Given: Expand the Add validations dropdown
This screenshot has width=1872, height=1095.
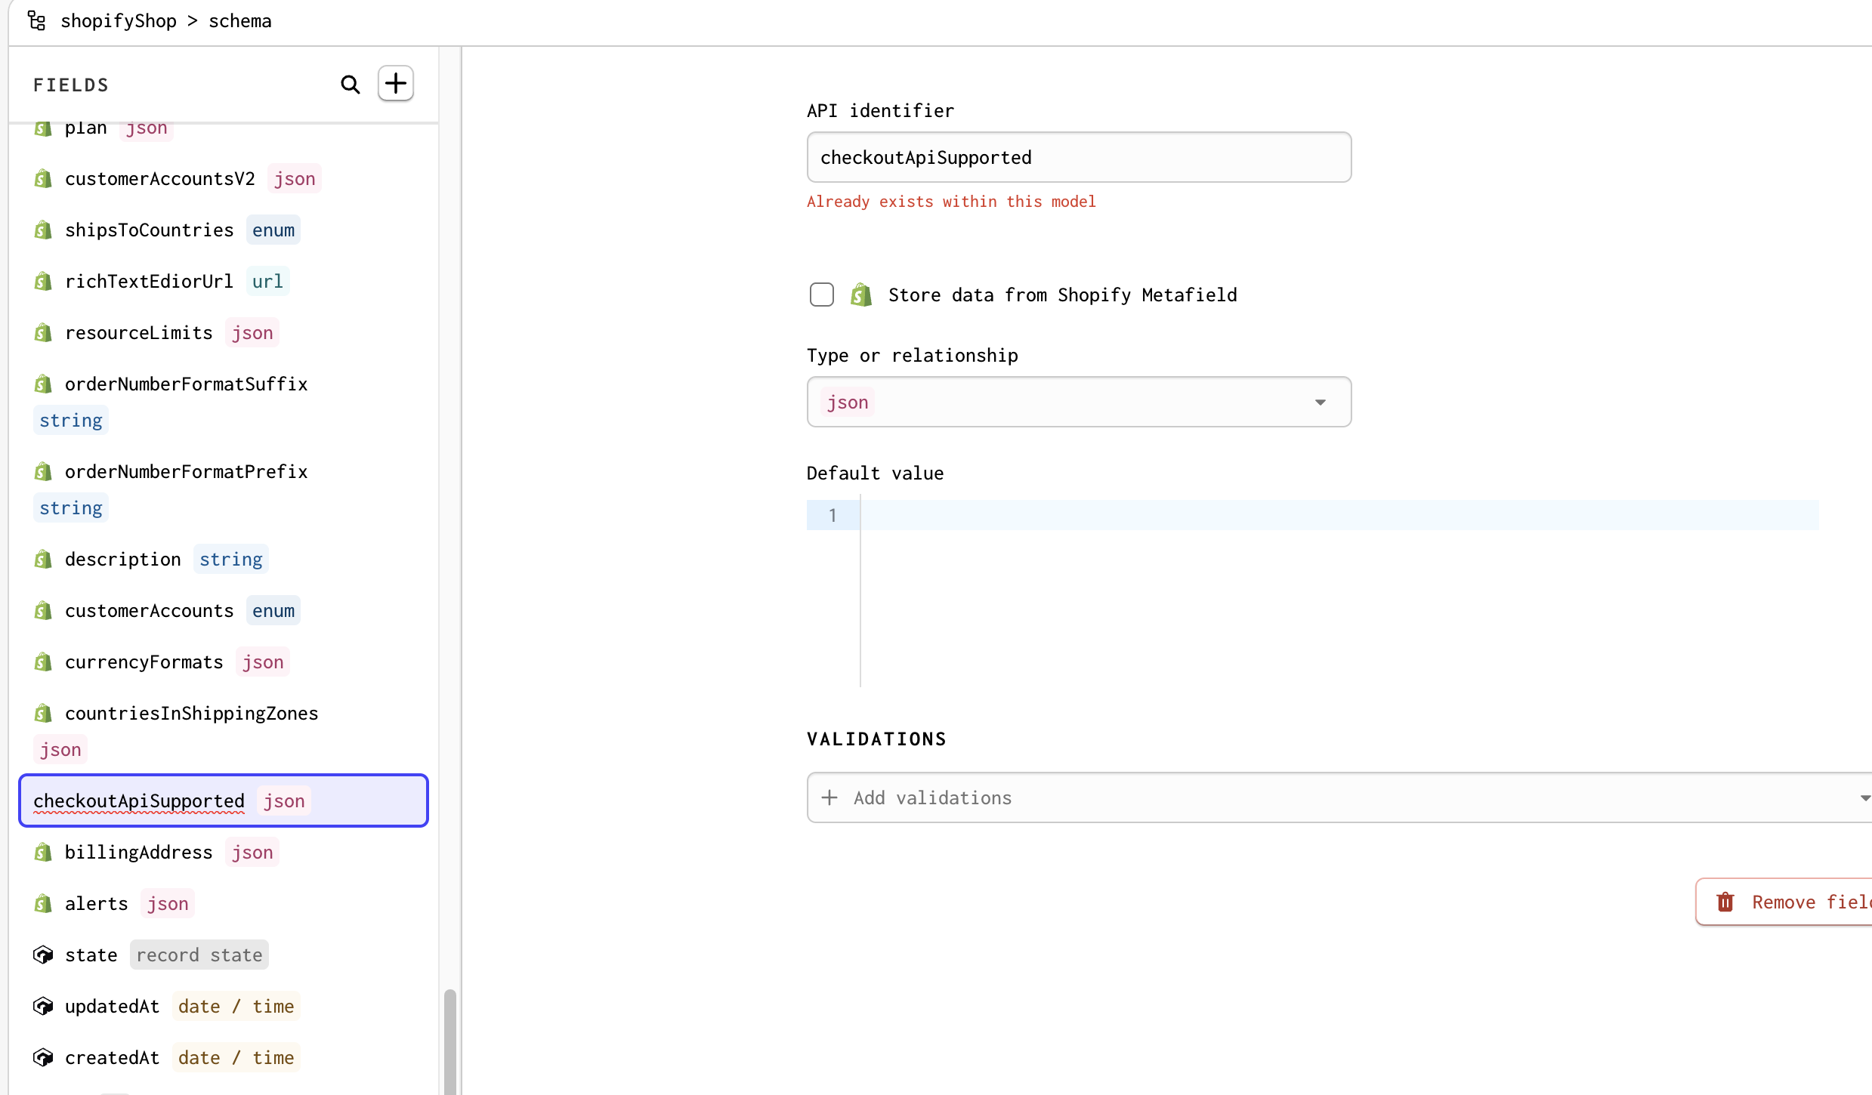Looking at the screenshot, I should click(x=1339, y=797).
